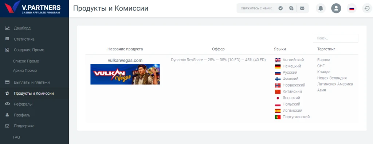Image resolution: width=373 pixels, height=144 pixels.
Task: Click the Создание Промо image icon
Action: (x=7, y=50)
